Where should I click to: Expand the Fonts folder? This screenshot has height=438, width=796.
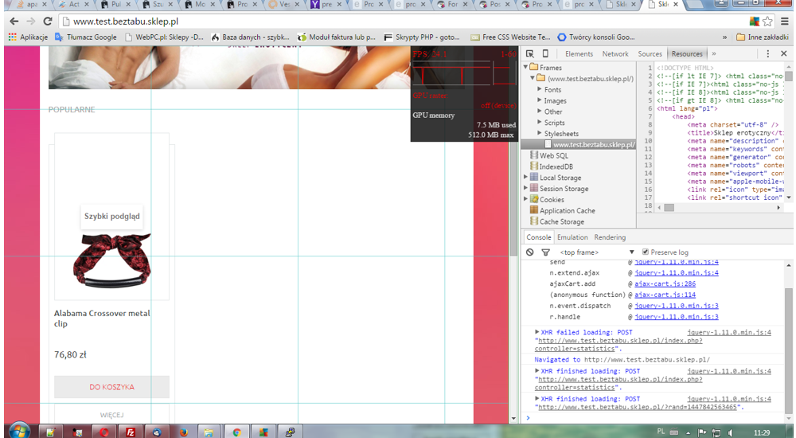[539, 89]
